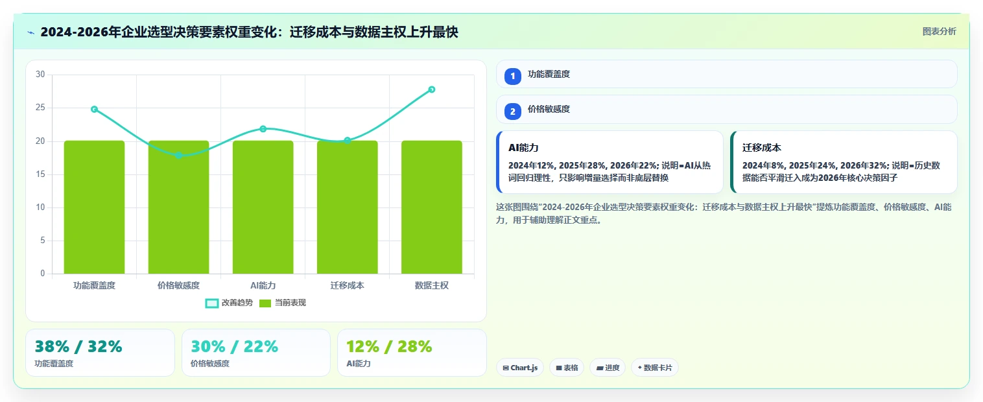The height and width of the screenshot is (402, 983).
Task: Click the 进度 tag
Action: [608, 368]
